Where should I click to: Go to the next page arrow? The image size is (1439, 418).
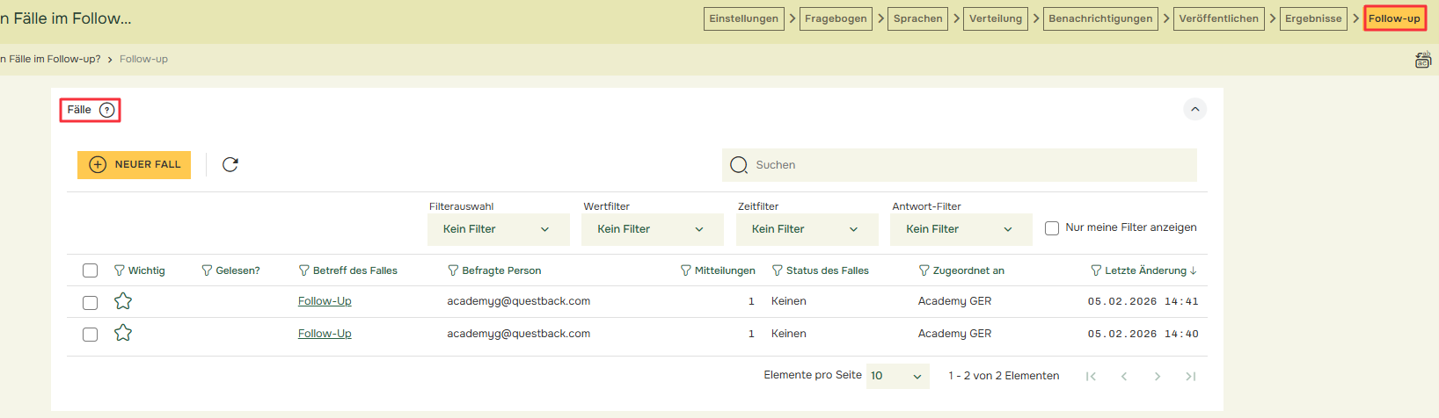click(1158, 376)
